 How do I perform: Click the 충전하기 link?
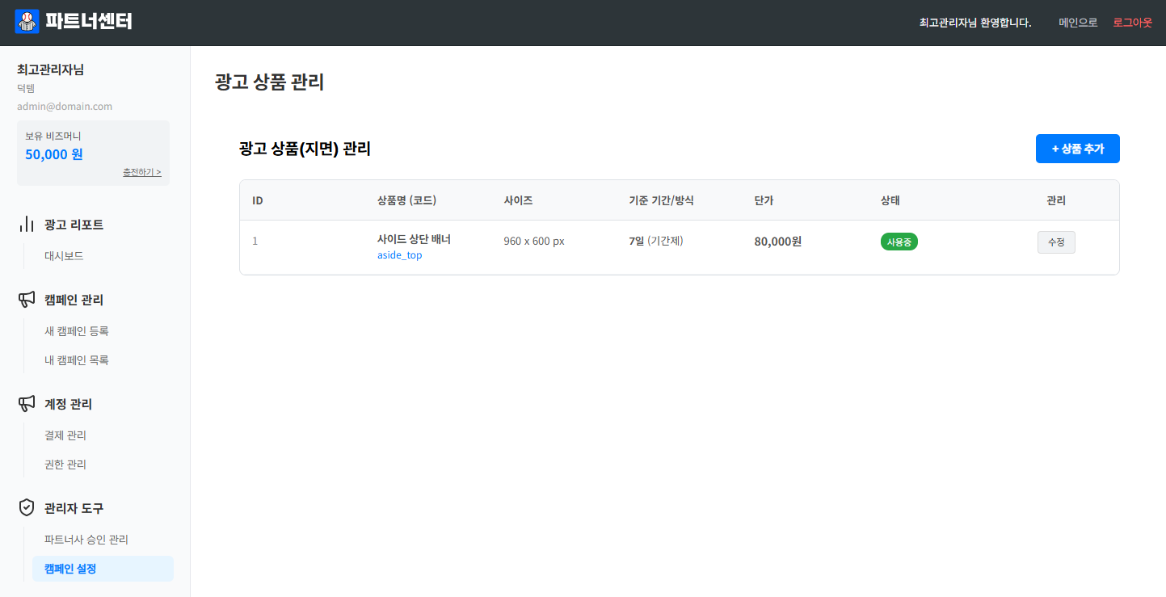tap(141, 172)
